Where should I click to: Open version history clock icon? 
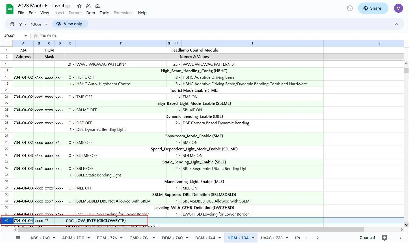[x=350, y=8]
